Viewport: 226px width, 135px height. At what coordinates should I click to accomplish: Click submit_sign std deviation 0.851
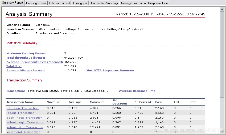(x=117, y=127)
